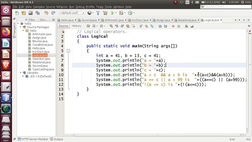Viewport: 252px width, 142px height.
Task: Open the Debug menu
Action: (x=80, y=7)
